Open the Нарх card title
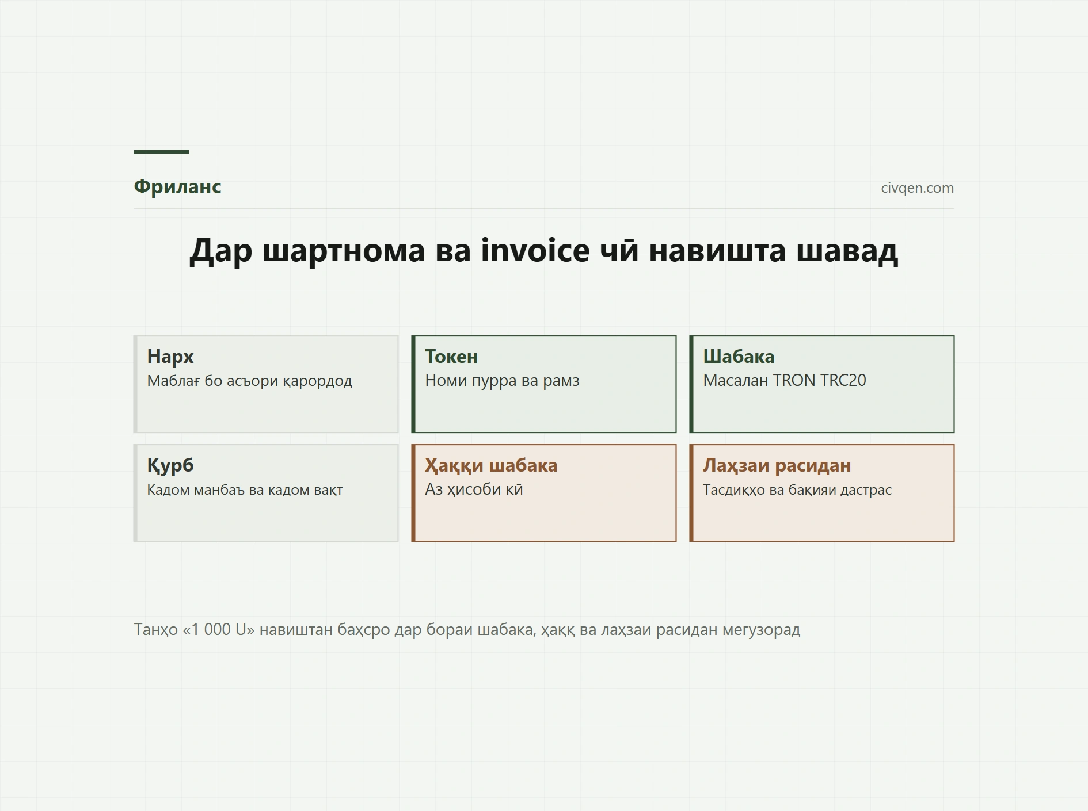The width and height of the screenshot is (1088, 811). 170,357
